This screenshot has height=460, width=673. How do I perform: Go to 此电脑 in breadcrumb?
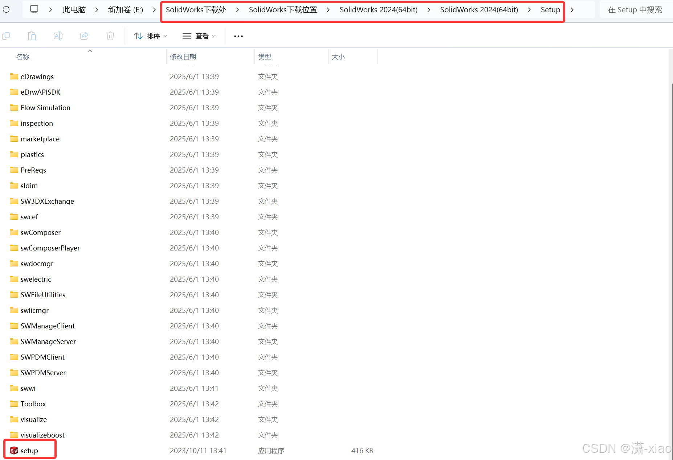click(74, 10)
